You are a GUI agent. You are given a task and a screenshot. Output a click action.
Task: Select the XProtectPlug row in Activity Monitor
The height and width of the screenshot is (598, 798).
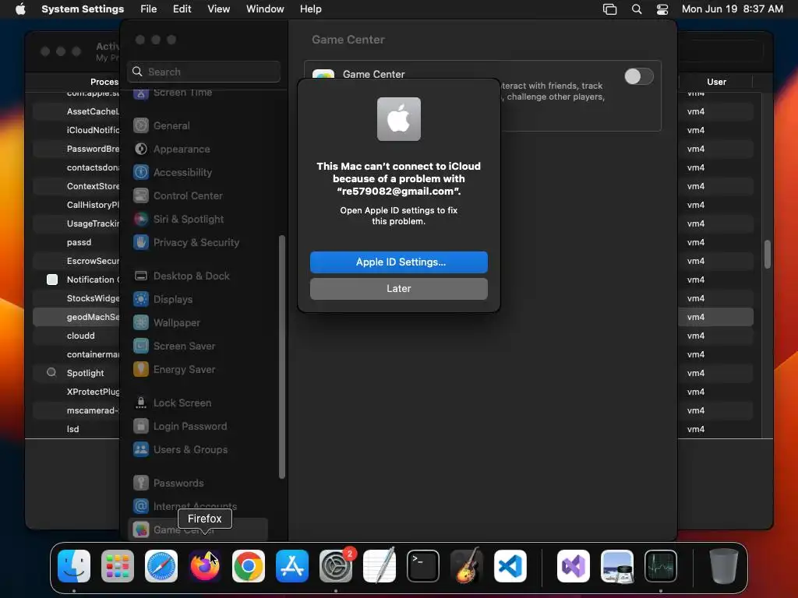point(76,392)
